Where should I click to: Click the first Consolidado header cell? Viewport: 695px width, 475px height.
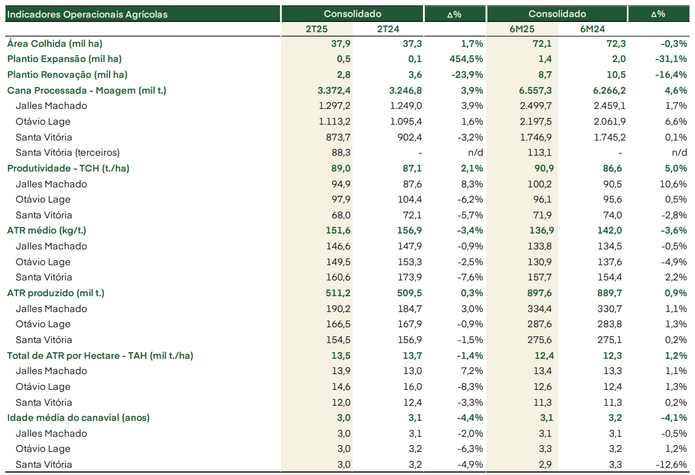coord(352,14)
